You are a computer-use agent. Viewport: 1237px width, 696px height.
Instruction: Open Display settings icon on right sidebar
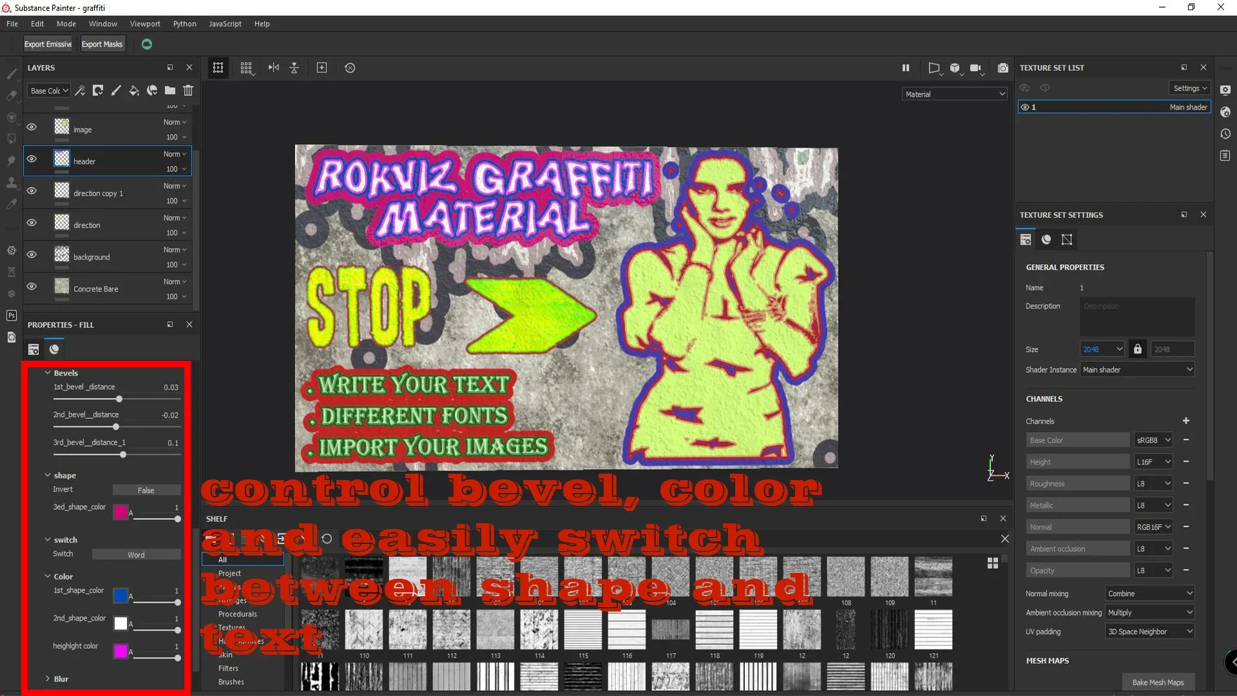point(1225,90)
